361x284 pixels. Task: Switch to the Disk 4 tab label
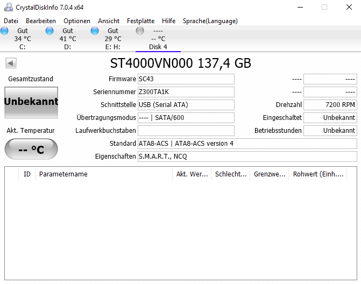(158, 47)
